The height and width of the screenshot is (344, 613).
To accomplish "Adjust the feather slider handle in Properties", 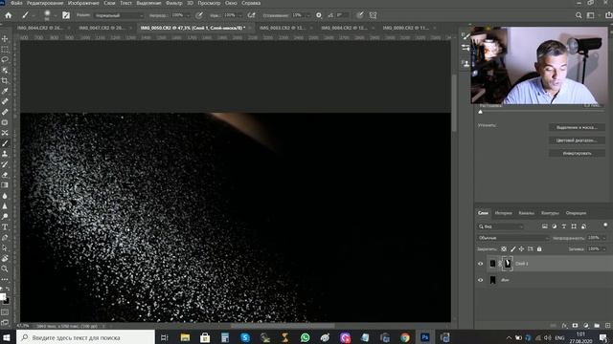I will click(481, 112).
